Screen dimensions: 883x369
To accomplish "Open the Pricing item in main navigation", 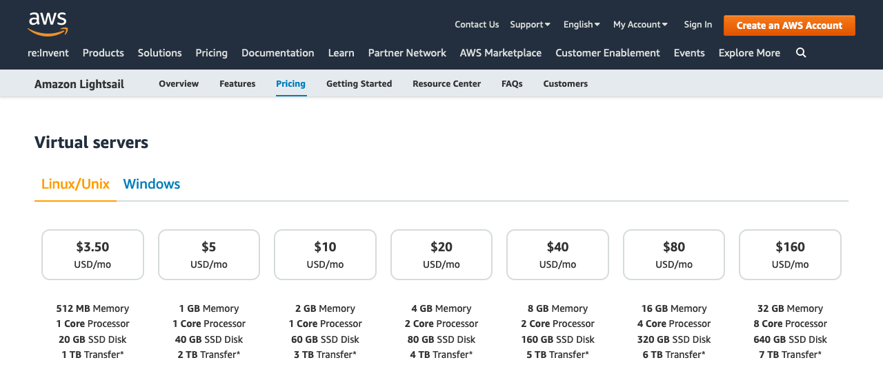I will pyautogui.click(x=211, y=52).
